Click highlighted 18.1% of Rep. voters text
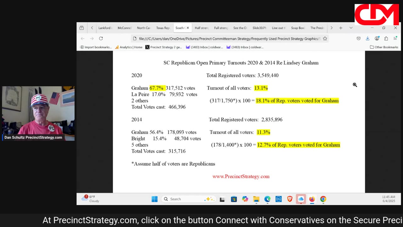The width and height of the screenshot is (403, 227). [x=297, y=101]
